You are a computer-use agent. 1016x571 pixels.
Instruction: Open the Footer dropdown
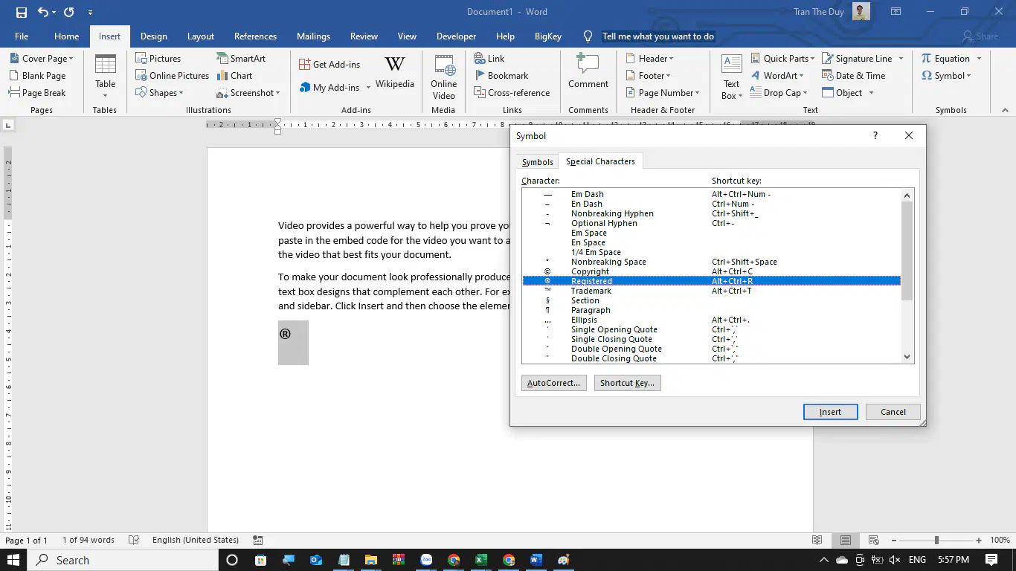click(647, 76)
